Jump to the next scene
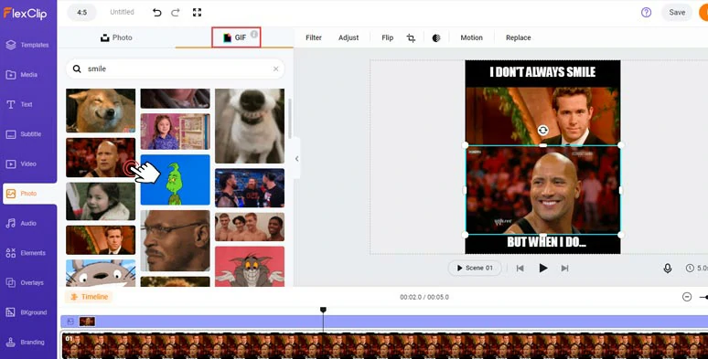 click(x=564, y=268)
